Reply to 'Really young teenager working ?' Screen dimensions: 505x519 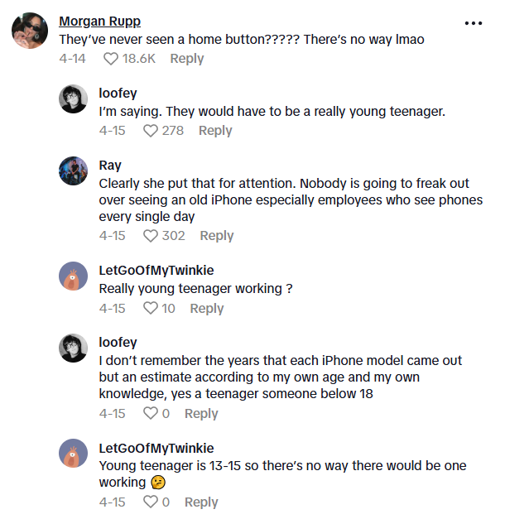206,309
